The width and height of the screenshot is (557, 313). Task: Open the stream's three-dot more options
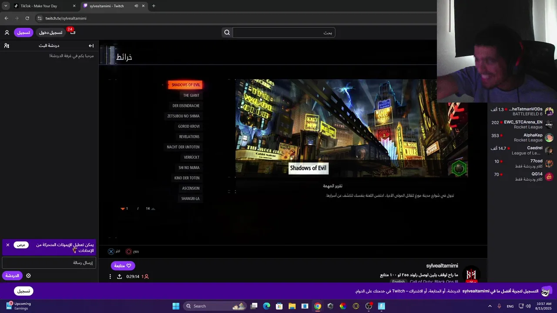point(110,276)
